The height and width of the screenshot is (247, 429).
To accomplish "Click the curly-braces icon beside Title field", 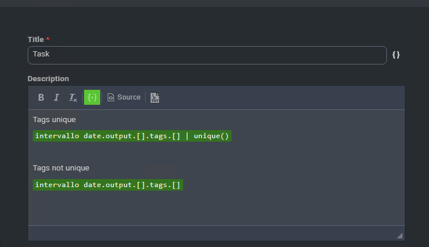I will tap(396, 55).
